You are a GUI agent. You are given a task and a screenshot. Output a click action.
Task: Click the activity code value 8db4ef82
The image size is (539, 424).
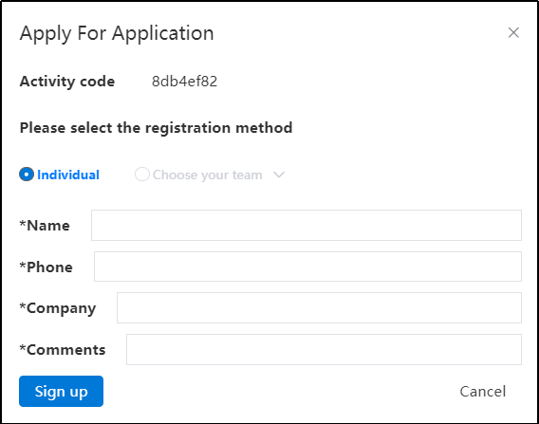(185, 82)
